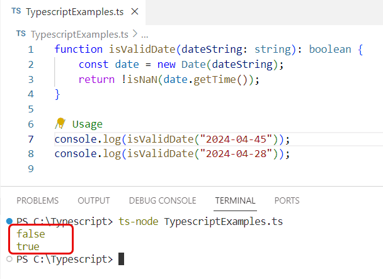Viewport: 383px width, 279px height.
Task: Click line number 7 in gutter
Action: [x=31, y=139]
